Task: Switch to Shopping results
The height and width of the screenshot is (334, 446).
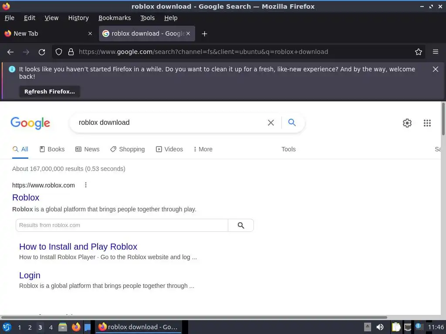Action: pyautogui.click(x=128, y=150)
